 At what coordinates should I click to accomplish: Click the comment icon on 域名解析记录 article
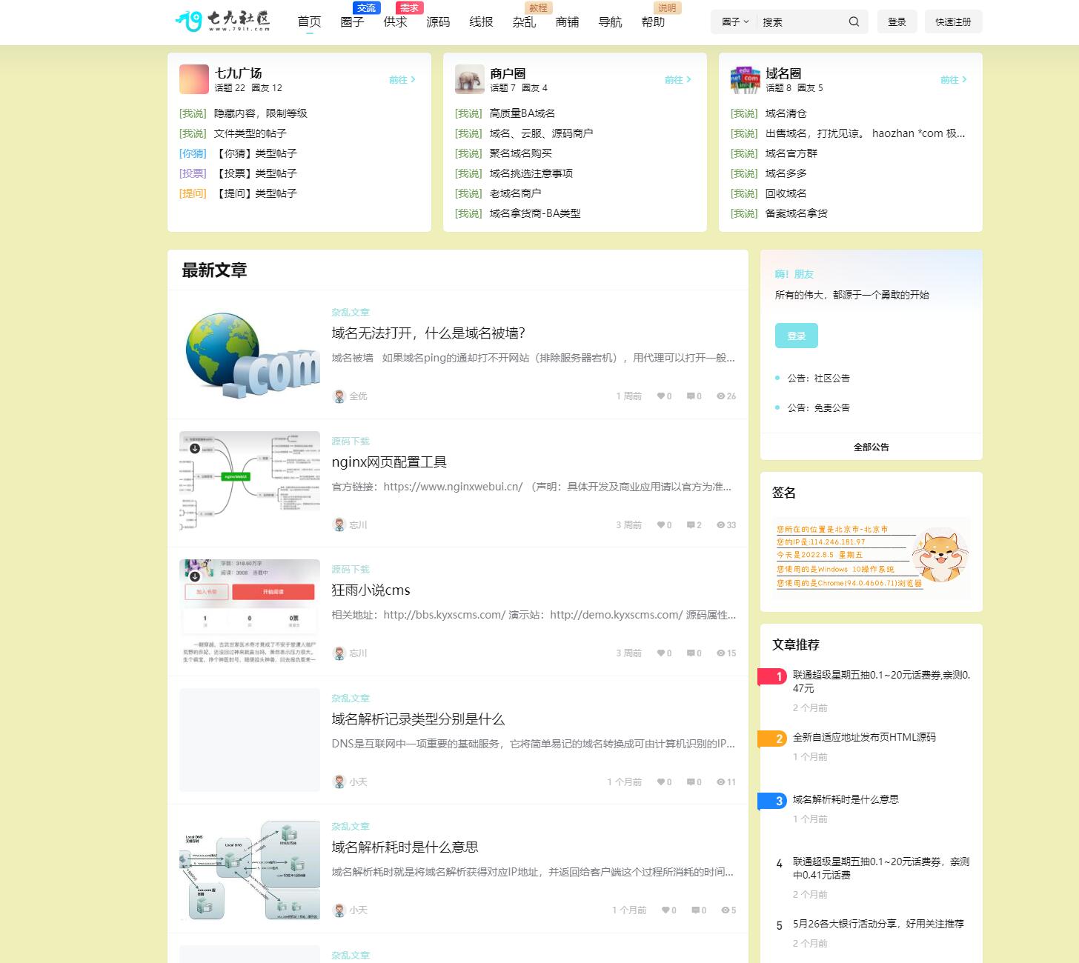(691, 782)
